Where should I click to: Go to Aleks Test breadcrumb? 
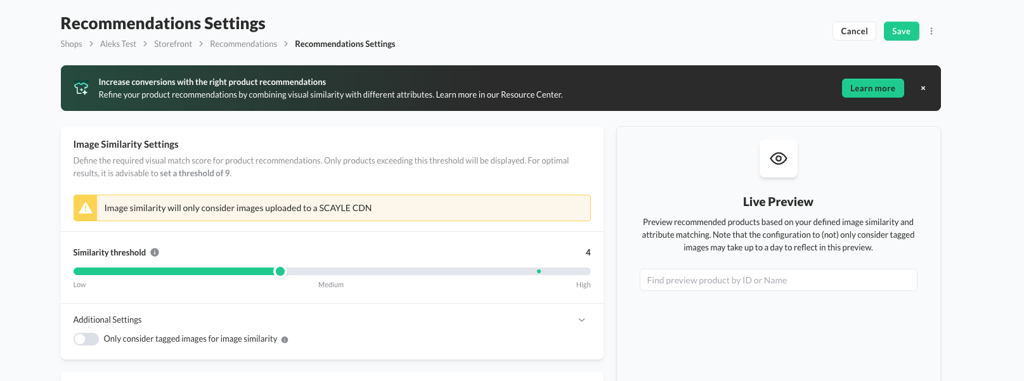click(x=118, y=44)
